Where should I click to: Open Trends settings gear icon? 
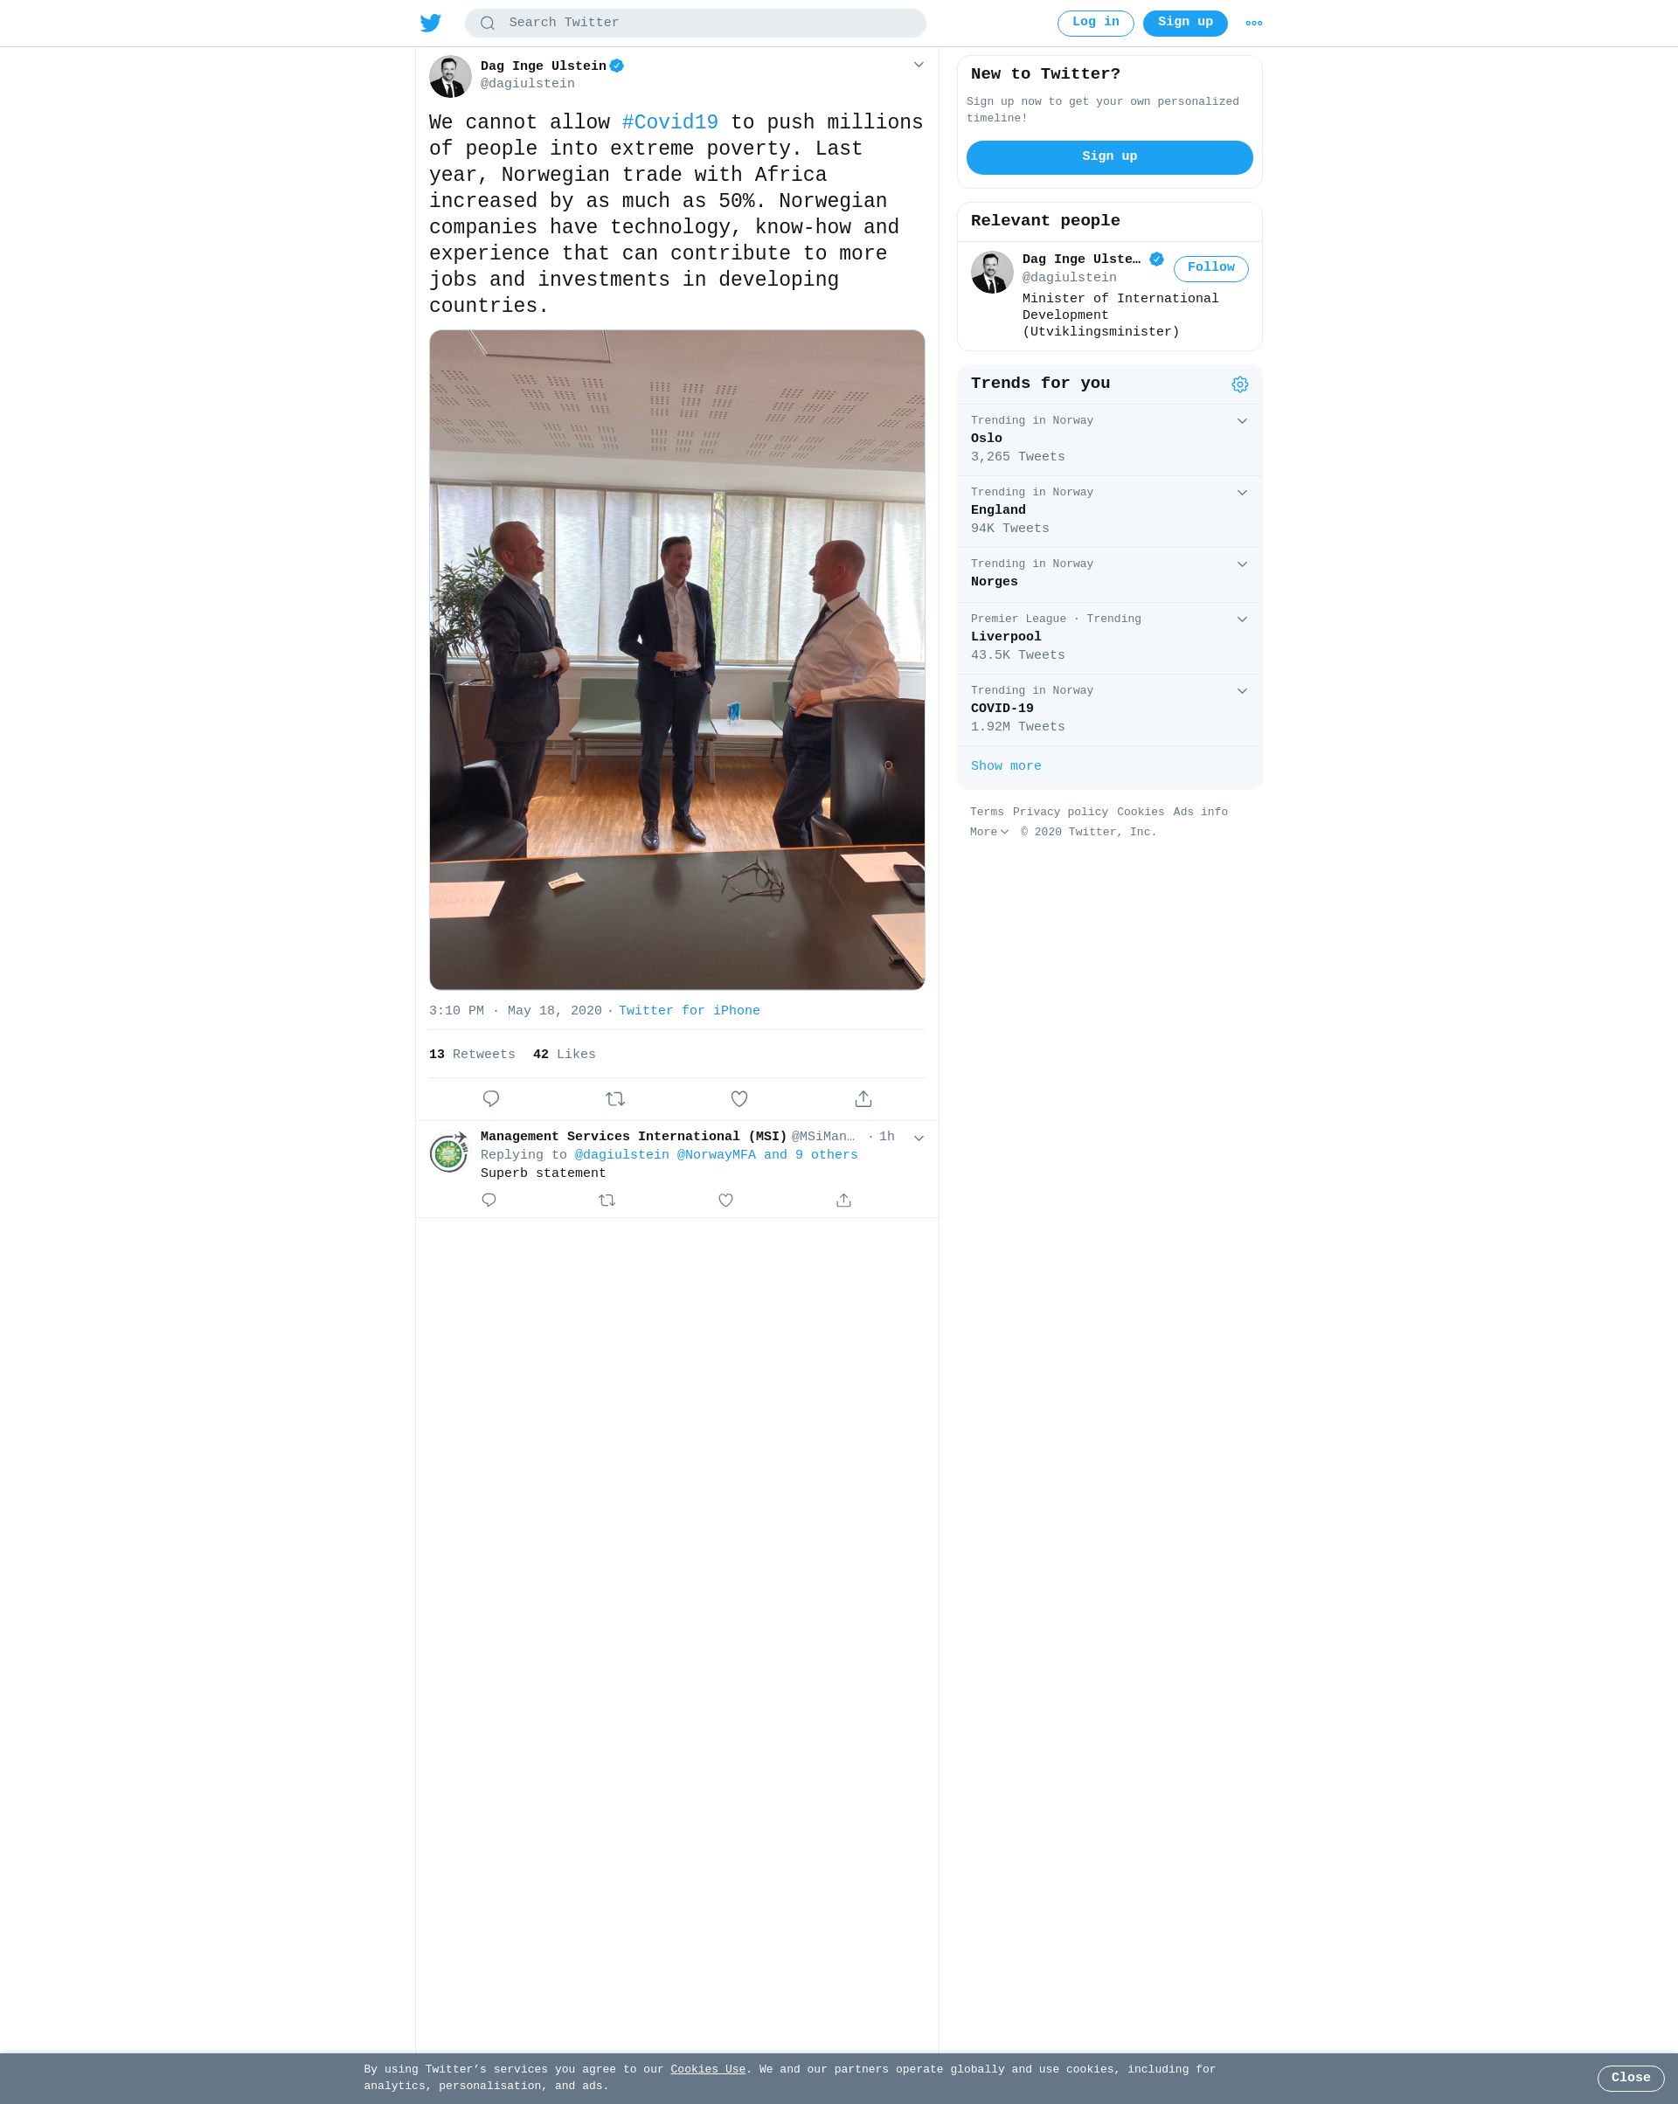pyautogui.click(x=1239, y=384)
